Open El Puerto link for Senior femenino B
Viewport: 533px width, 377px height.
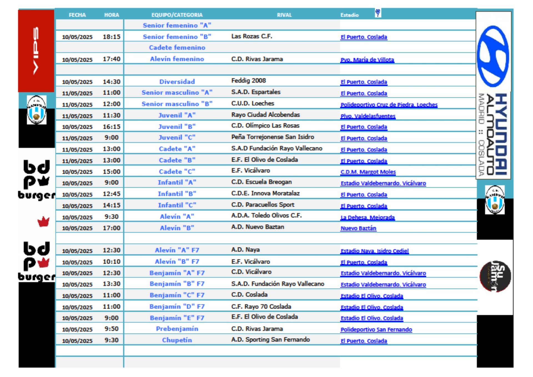364,37
